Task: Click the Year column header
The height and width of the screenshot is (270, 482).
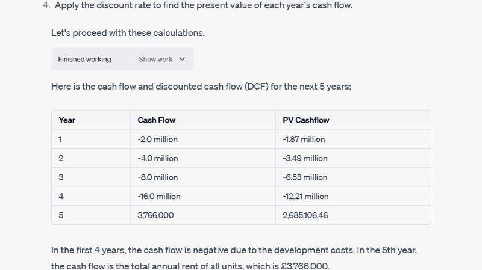Action: [x=67, y=120]
